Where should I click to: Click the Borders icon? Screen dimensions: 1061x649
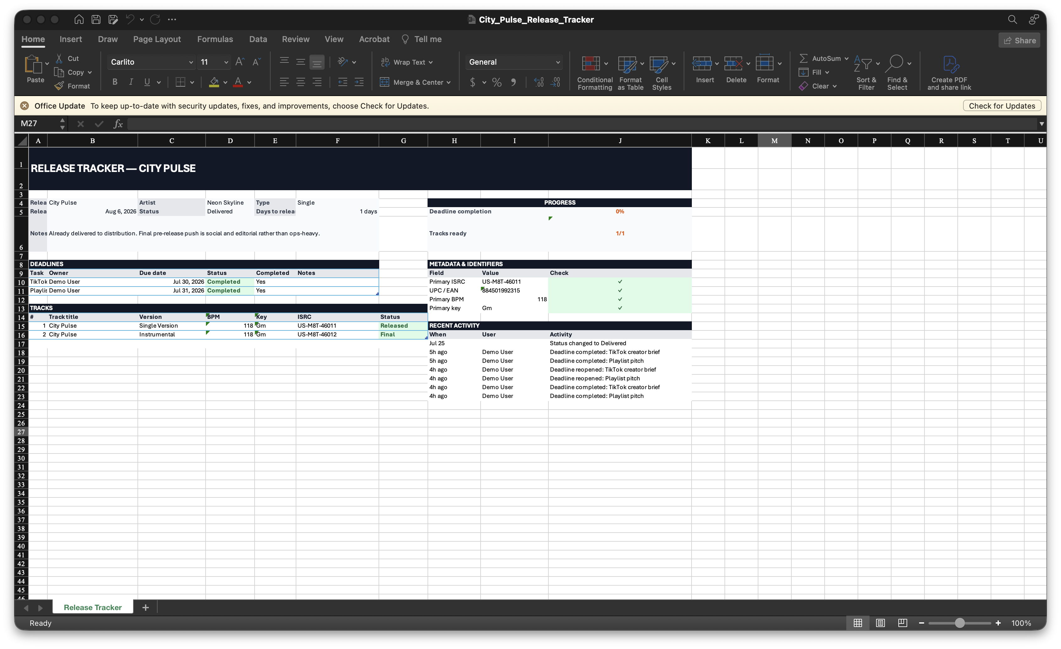(x=180, y=82)
